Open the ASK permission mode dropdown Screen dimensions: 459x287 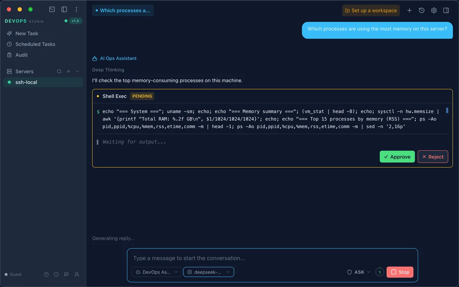coord(359,272)
